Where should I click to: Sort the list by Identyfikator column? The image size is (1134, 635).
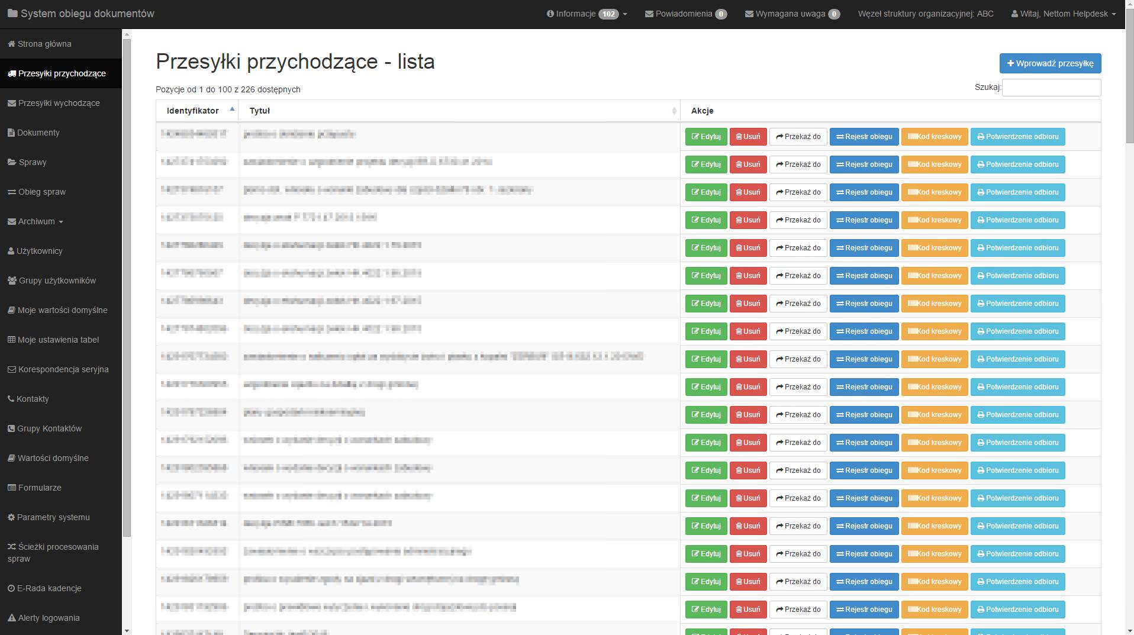coord(193,111)
